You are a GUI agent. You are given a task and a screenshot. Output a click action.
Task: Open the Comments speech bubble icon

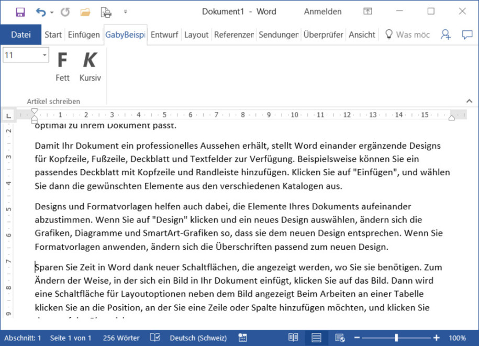467,35
